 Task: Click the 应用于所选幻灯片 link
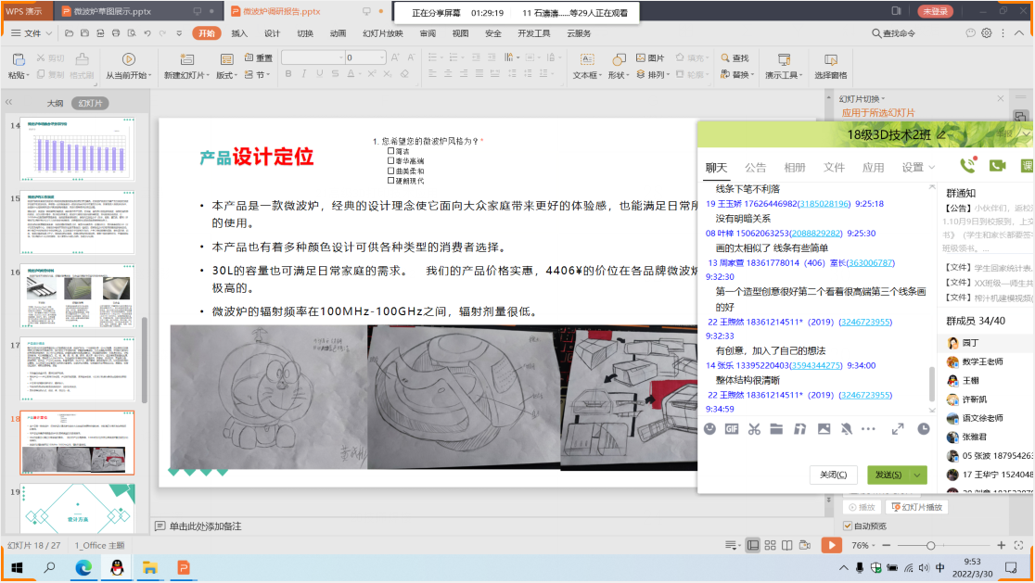point(878,113)
